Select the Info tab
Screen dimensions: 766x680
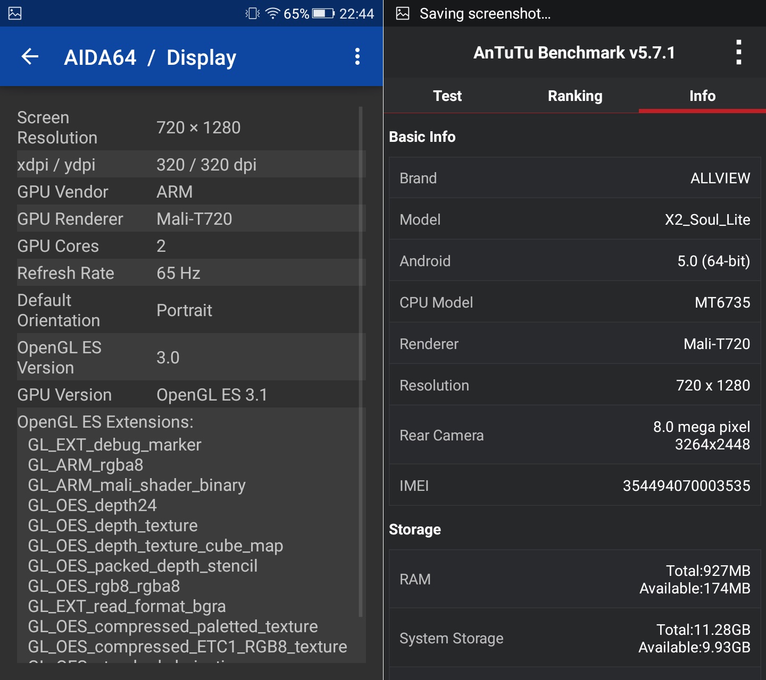point(702,96)
